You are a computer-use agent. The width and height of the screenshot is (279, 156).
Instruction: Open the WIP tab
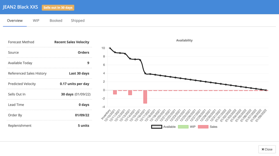pos(36,21)
